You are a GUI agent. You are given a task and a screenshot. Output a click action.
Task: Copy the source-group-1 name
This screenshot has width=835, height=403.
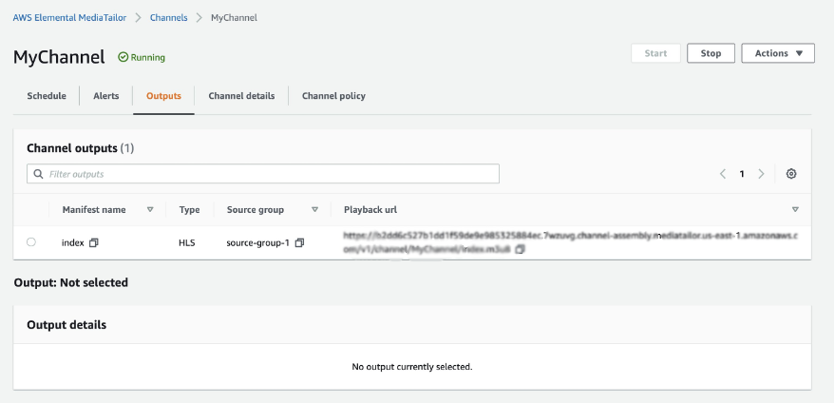coord(299,243)
